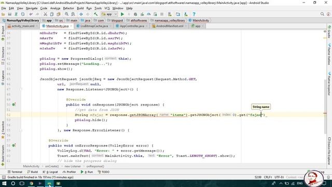Click the Paste icon in toolbar
Image resolution: width=332 pixels, height=187 pixels.
[x=58, y=14]
